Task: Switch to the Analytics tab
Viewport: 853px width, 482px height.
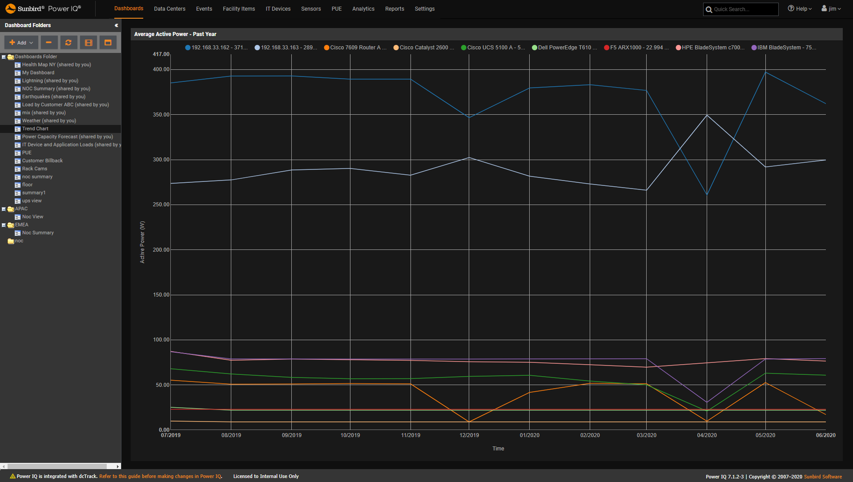Action: (x=363, y=8)
